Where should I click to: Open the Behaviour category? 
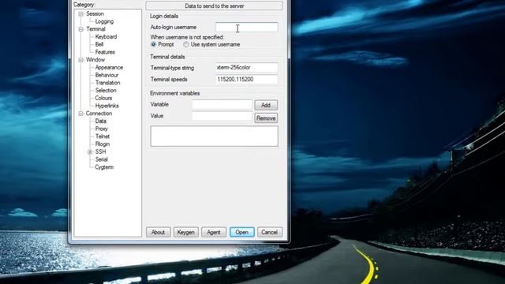107,75
